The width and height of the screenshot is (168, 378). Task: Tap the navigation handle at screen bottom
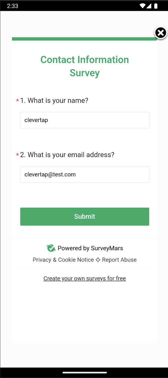[84, 373]
